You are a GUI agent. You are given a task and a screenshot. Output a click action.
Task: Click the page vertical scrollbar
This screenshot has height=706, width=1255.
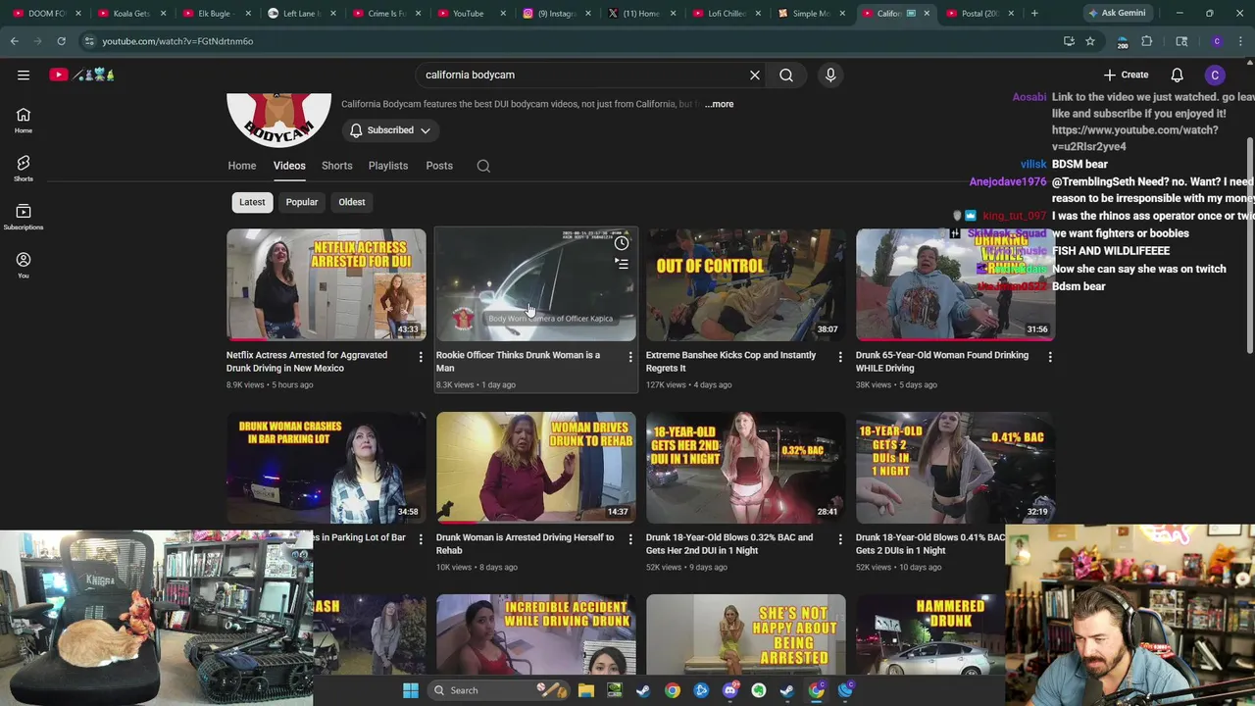point(1249,245)
